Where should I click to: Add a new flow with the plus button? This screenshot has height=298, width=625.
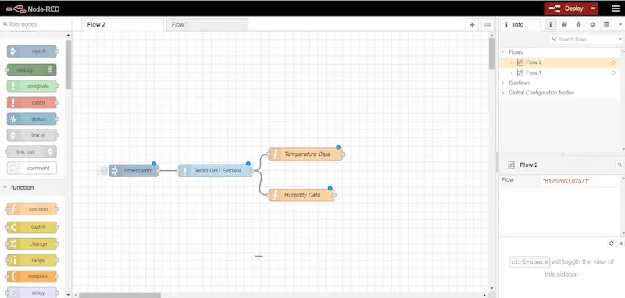pos(472,25)
